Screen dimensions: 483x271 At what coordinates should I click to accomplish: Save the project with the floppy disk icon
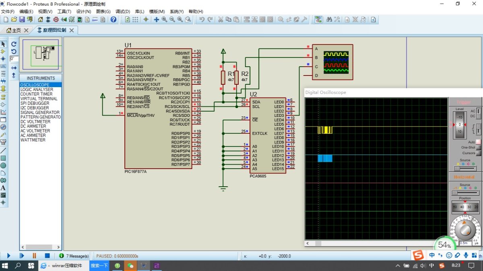(x=22, y=19)
